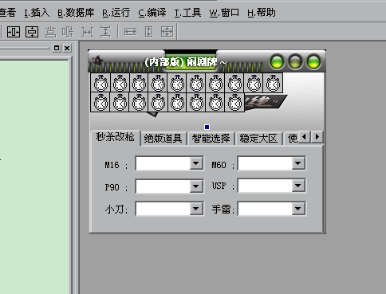Click the dim middle round button on the form
This screenshot has width=386, height=294.
click(295, 62)
